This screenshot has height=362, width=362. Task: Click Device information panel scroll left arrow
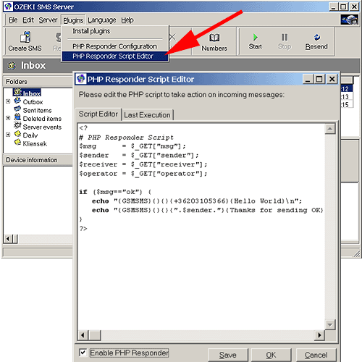(x=8, y=239)
